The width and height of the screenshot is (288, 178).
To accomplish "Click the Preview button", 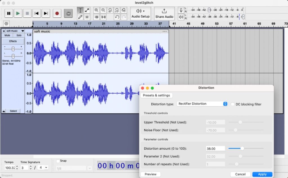I will click(150, 174).
